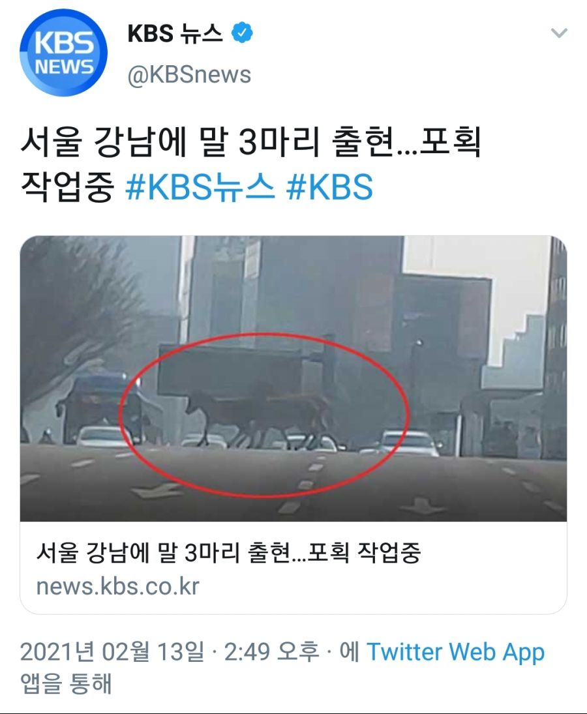The height and width of the screenshot is (714, 587).
Task: Open the #KBS뉴스 hashtag
Action: click(200, 187)
